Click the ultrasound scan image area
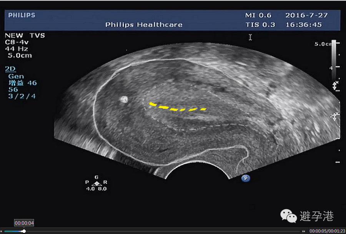This screenshot has width=346, height=234. click(x=197, y=110)
